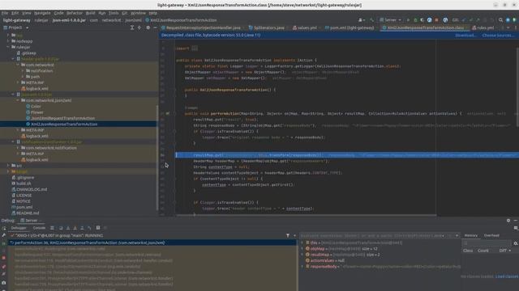The width and height of the screenshot is (519, 291).
Task: Click the Step Out icon in debugger
Action: pos(82,228)
